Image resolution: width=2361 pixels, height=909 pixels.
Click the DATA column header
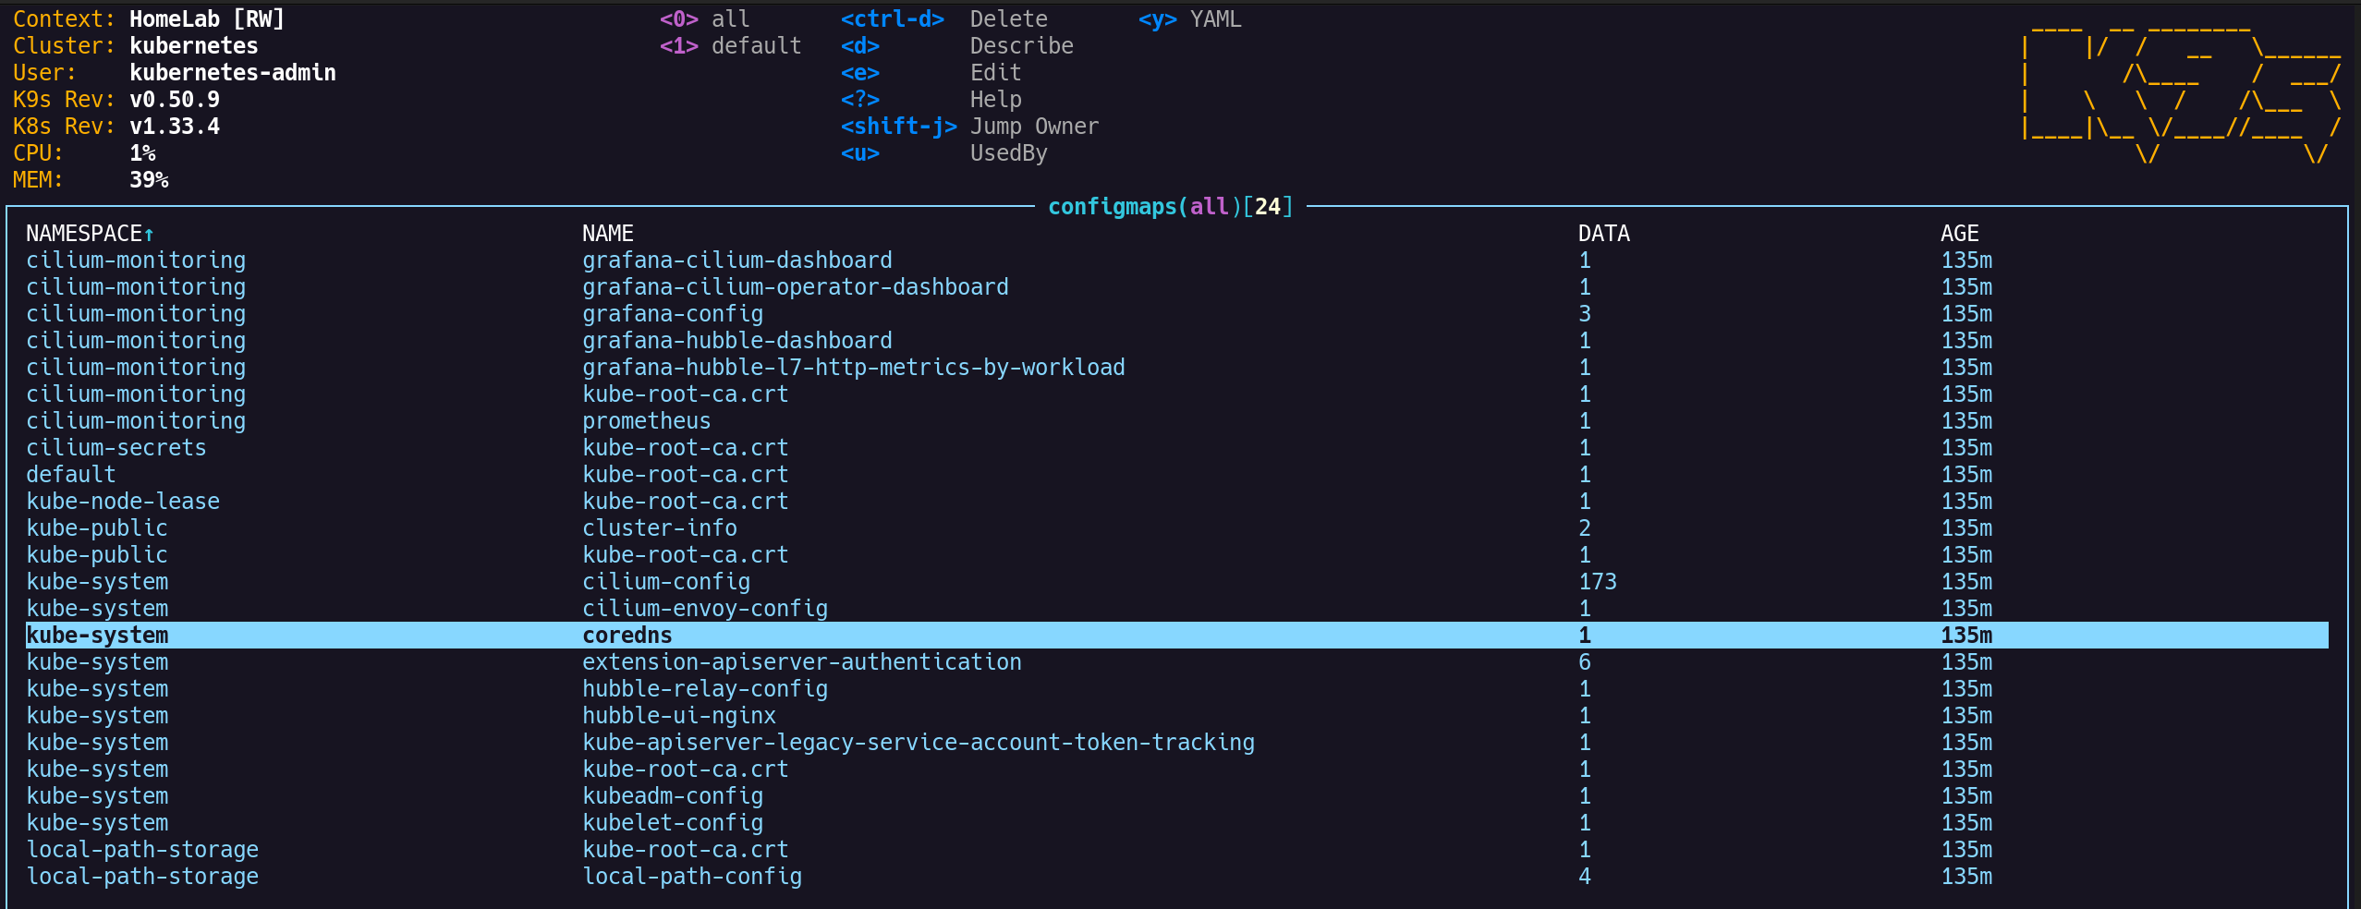pyautogui.click(x=1604, y=234)
